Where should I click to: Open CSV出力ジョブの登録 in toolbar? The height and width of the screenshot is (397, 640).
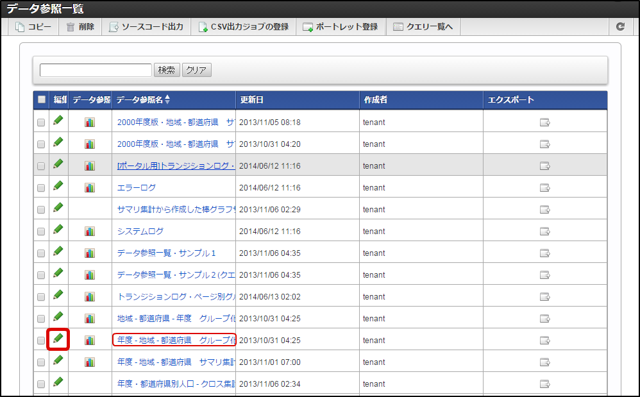click(x=243, y=27)
